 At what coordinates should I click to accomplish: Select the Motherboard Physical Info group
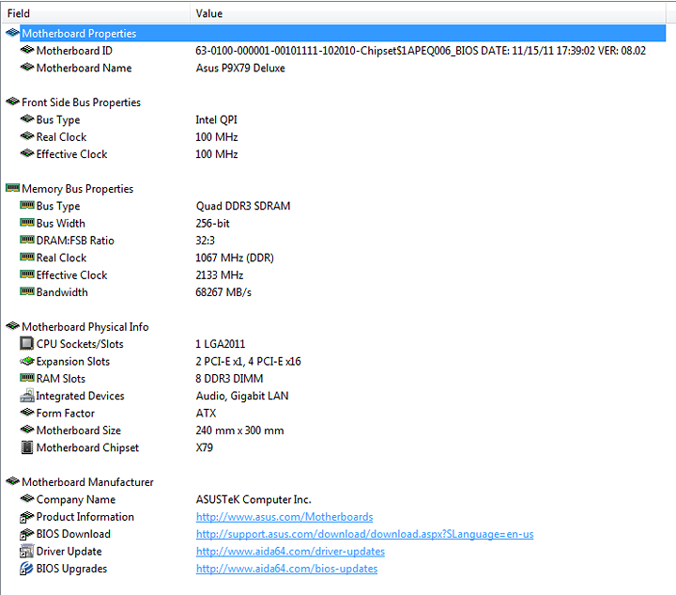[84, 326]
